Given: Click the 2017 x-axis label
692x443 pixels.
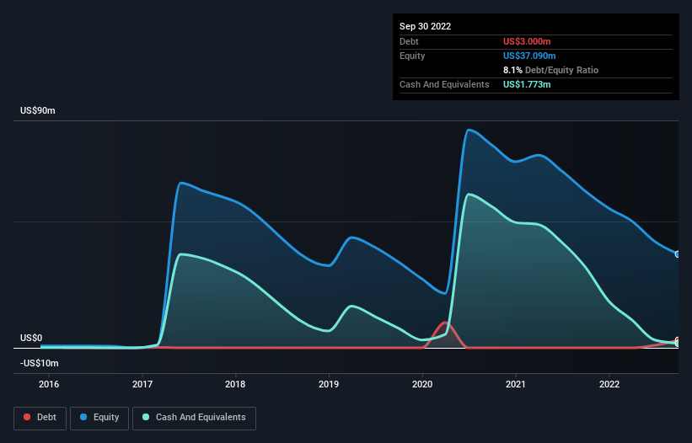Looking at the screenshot, I should [142, 384].
